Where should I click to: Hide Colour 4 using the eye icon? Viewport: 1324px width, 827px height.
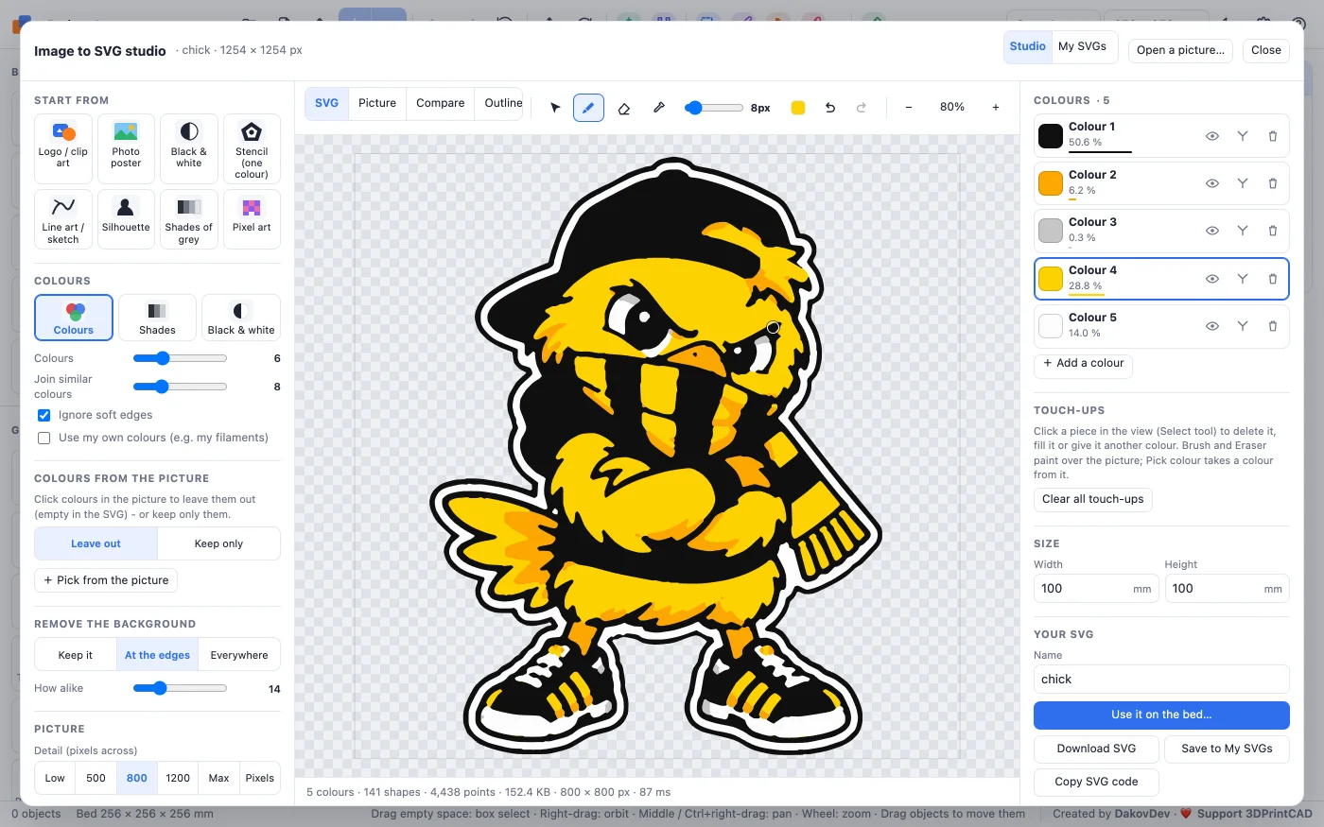click(x=1212, y=279)
